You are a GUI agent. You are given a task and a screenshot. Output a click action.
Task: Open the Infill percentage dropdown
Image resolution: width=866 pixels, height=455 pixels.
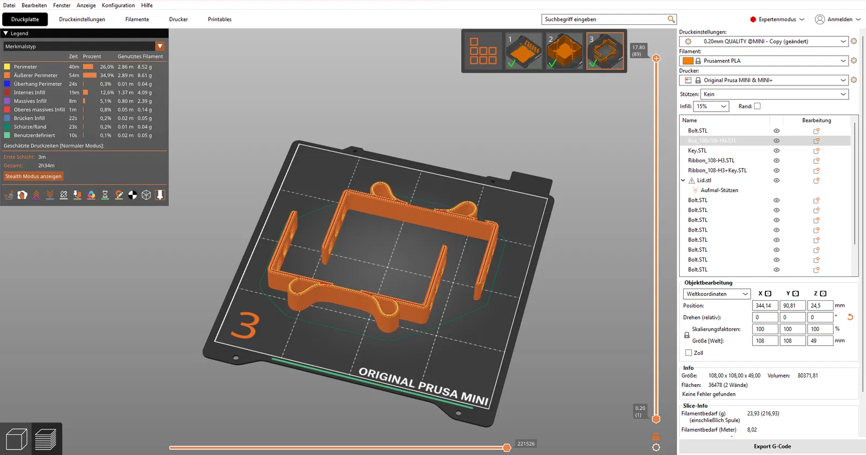[x=711, y=106]
